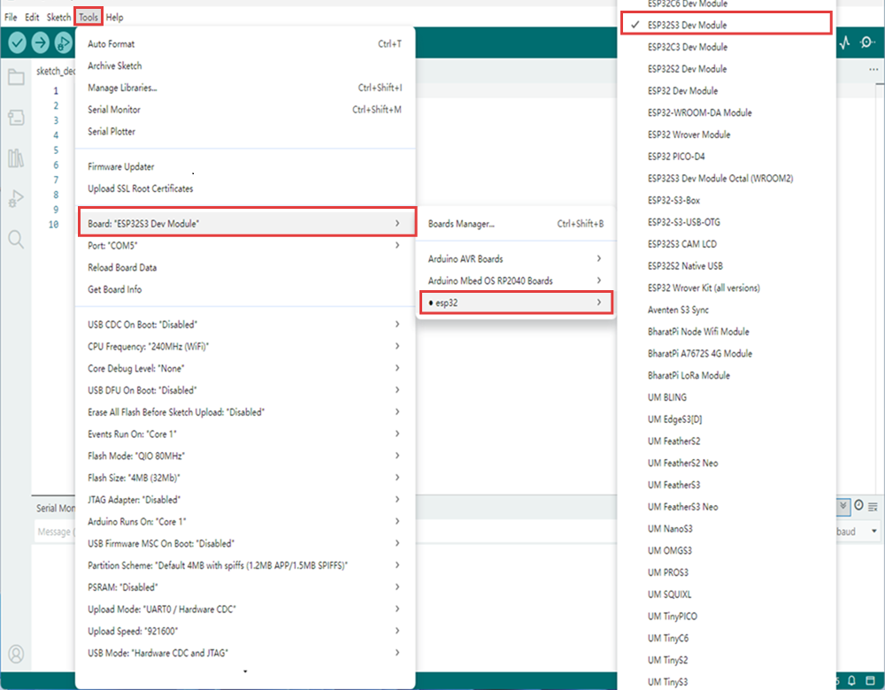The width and height of the screenshot is (885, 690).
Task: Choose Serial Plotter in the Tools menu
Action: [245, 132]
